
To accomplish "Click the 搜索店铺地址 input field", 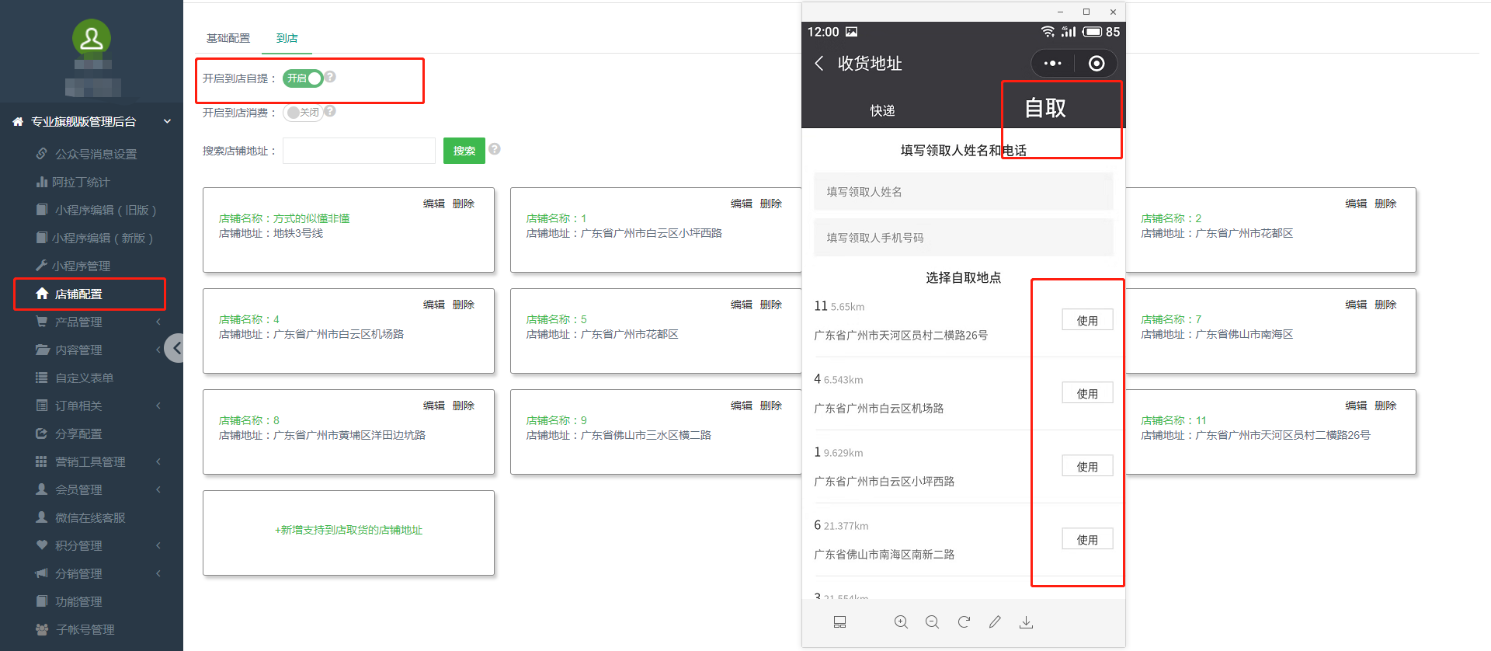I will (359, 151).
